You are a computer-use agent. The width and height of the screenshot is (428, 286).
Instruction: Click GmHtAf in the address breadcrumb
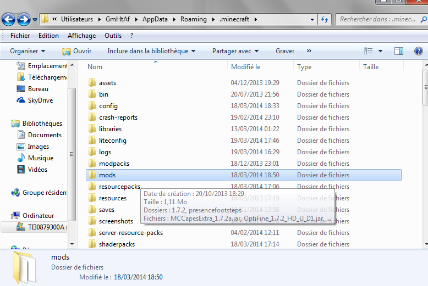[118, 19]
